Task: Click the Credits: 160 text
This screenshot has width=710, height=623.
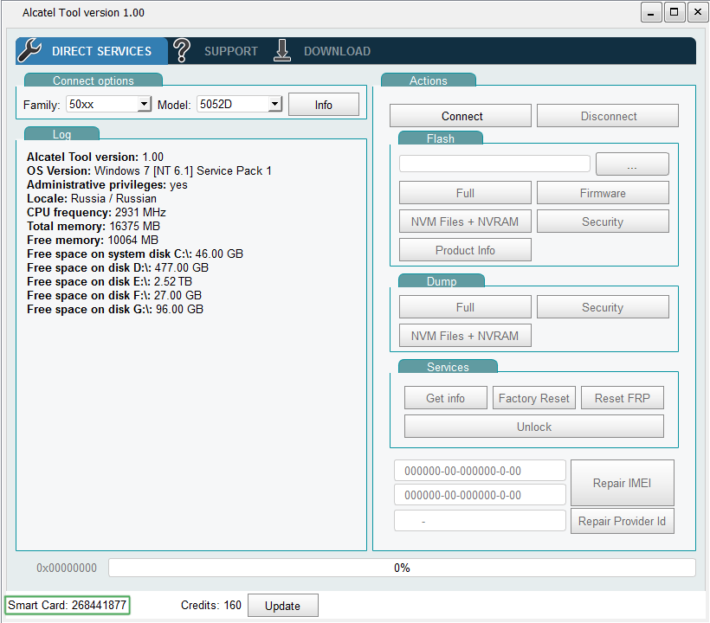Action: coord(211,606)
